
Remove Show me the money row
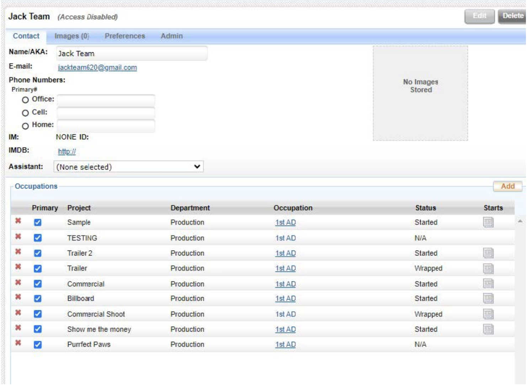tap(18, 328)
